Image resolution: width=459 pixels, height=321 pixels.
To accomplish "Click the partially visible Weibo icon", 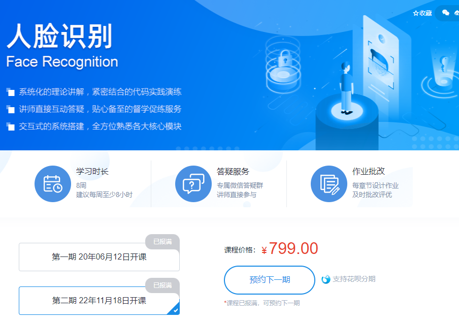I will point(456,13).
